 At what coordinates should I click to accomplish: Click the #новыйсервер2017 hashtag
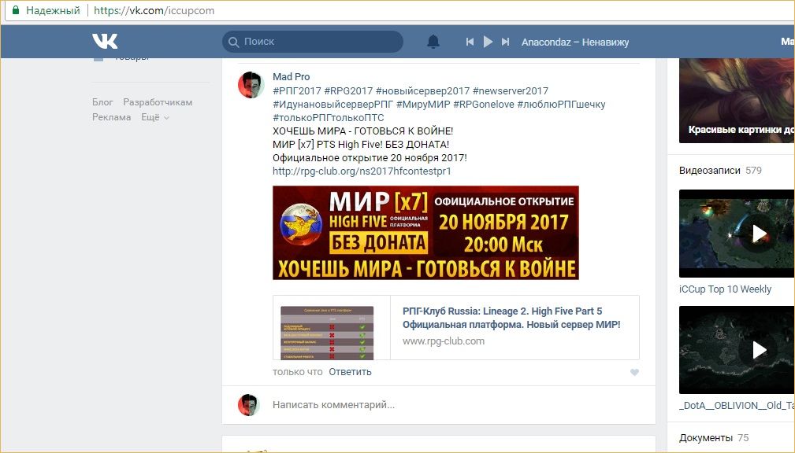423,91
